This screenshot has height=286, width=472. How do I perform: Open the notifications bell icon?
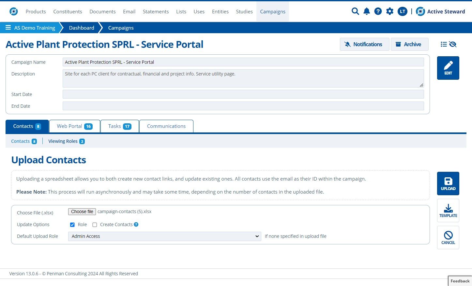[367, 11]
